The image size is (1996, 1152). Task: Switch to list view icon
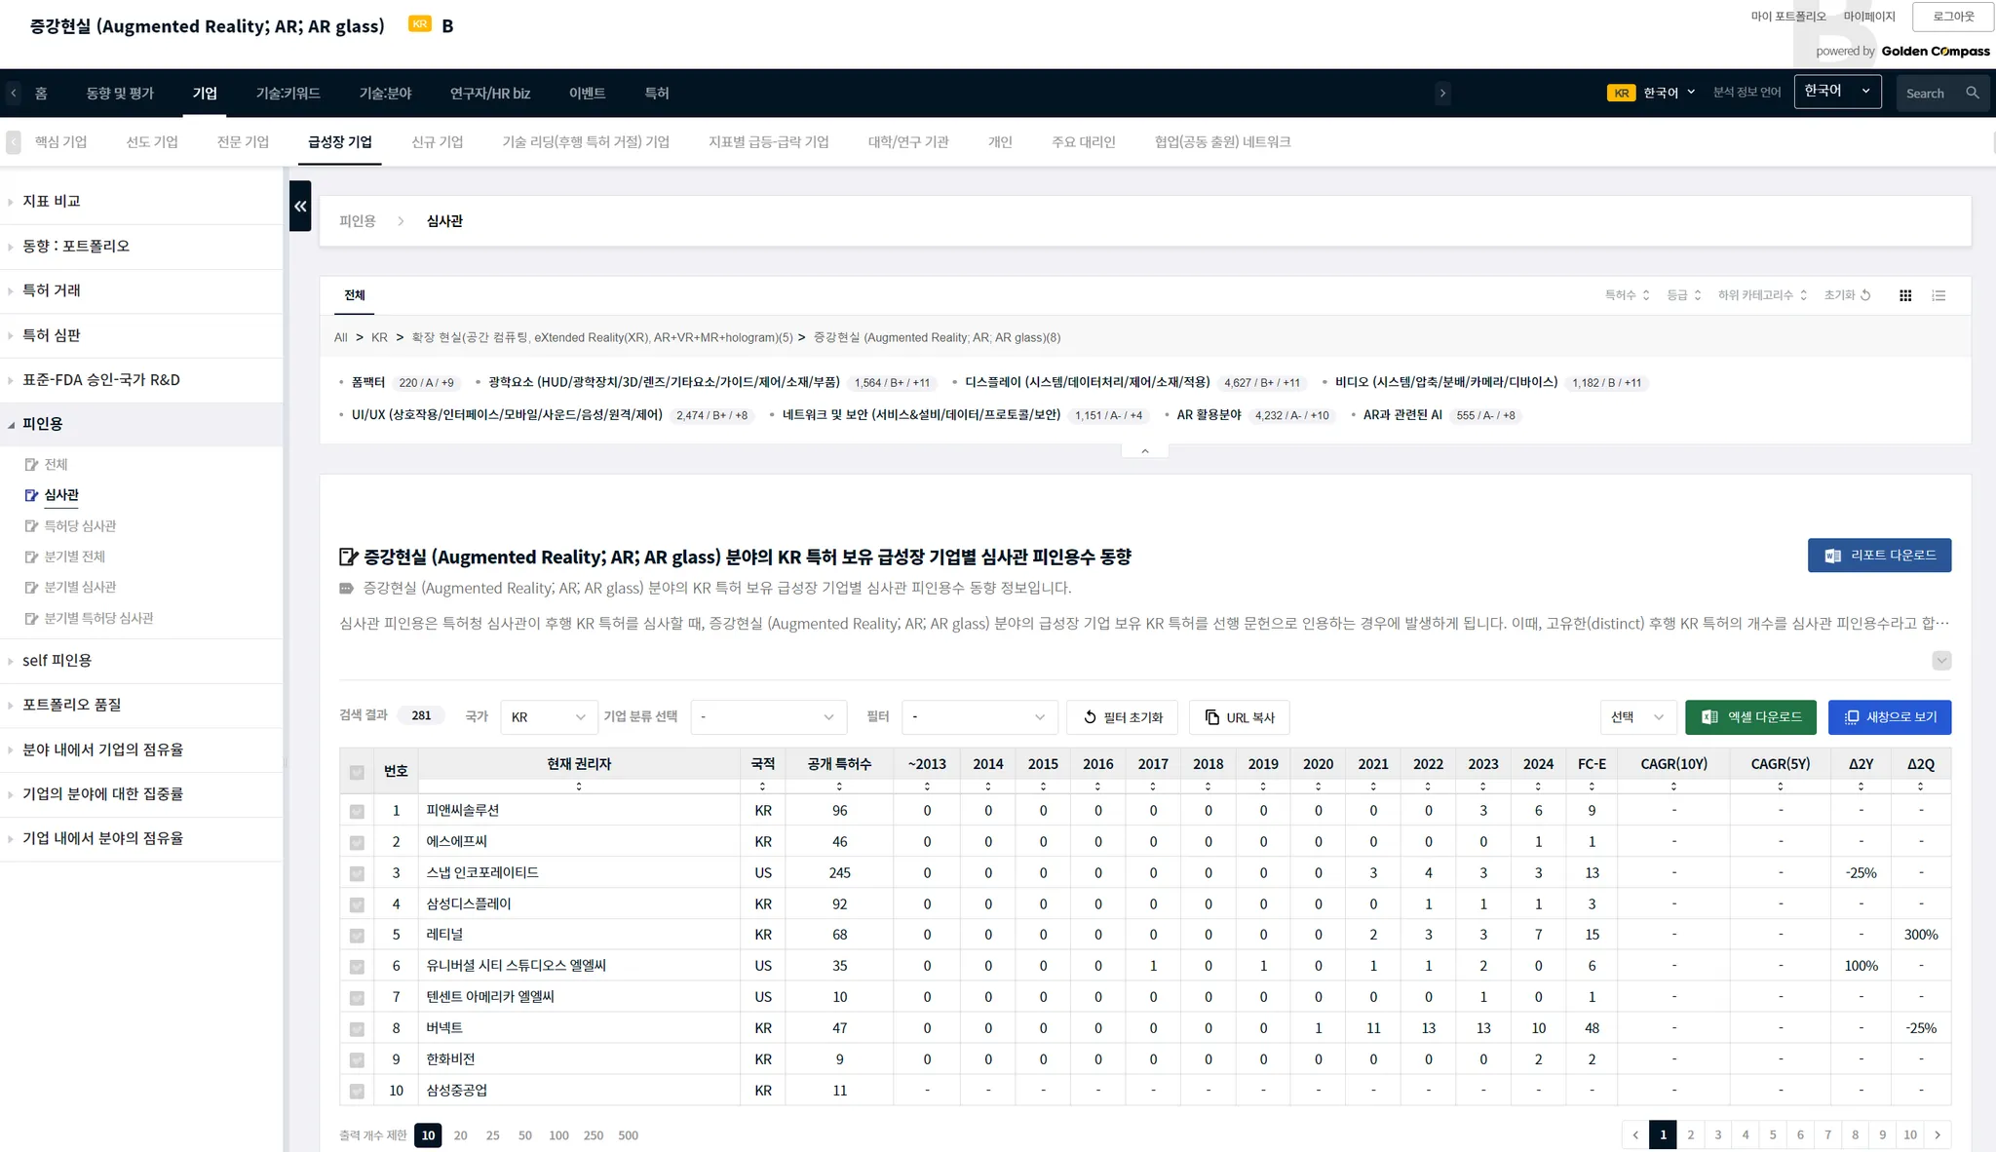point(1938,295)
